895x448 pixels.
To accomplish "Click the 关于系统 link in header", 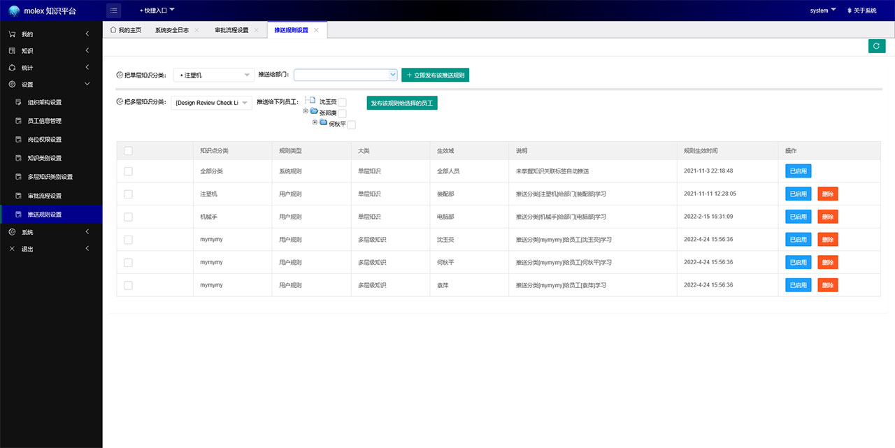I will click(x=861, y=10).
